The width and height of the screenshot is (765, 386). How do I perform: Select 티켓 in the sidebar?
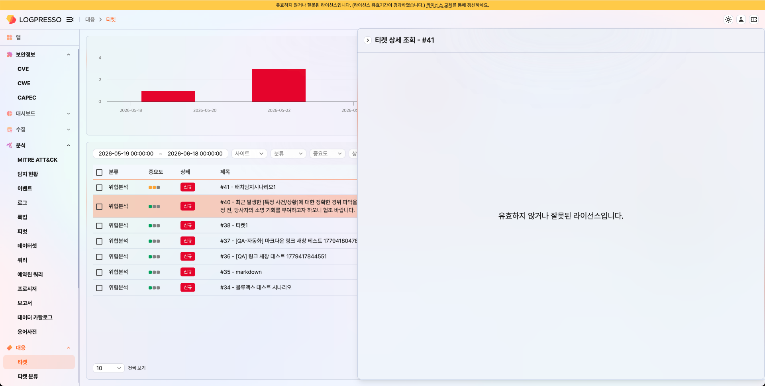click(x=39, y=362)
